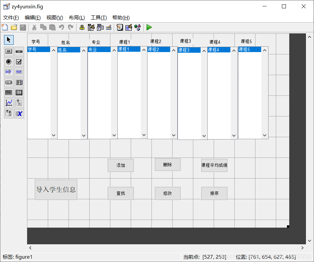
Task: Open a file with the folder icon
Action: (x=14, y=27)
